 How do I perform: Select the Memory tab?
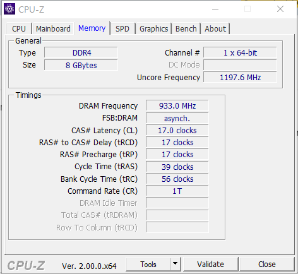[x=92, y=28]
